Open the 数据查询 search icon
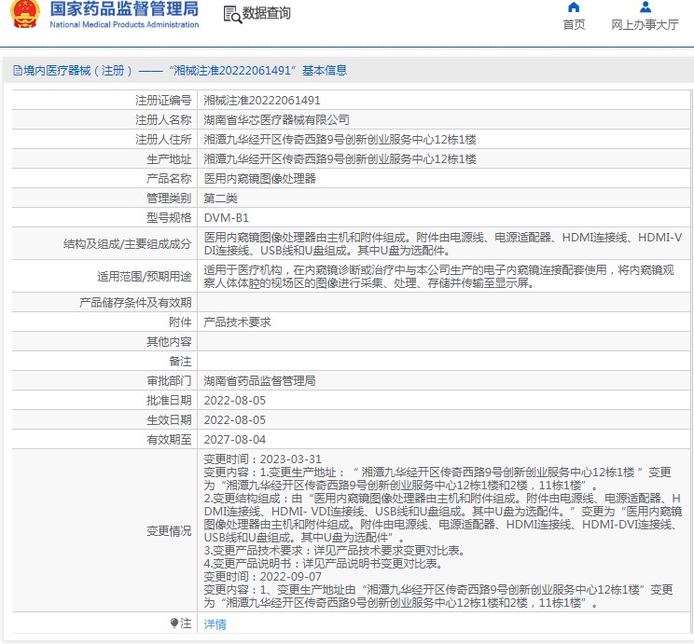The image size is (694, 644). 232,15
